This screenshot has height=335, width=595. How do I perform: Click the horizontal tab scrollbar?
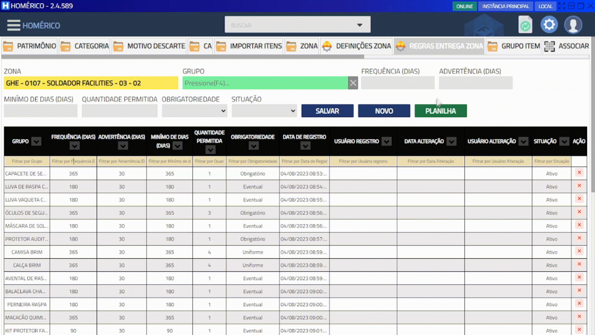point(183,57)
